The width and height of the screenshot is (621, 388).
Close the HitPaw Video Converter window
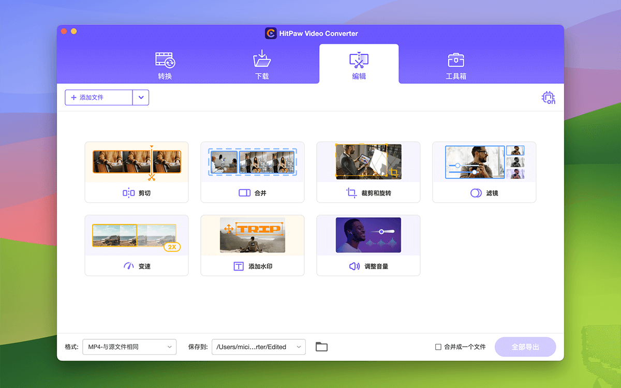(x=64, y=32)
